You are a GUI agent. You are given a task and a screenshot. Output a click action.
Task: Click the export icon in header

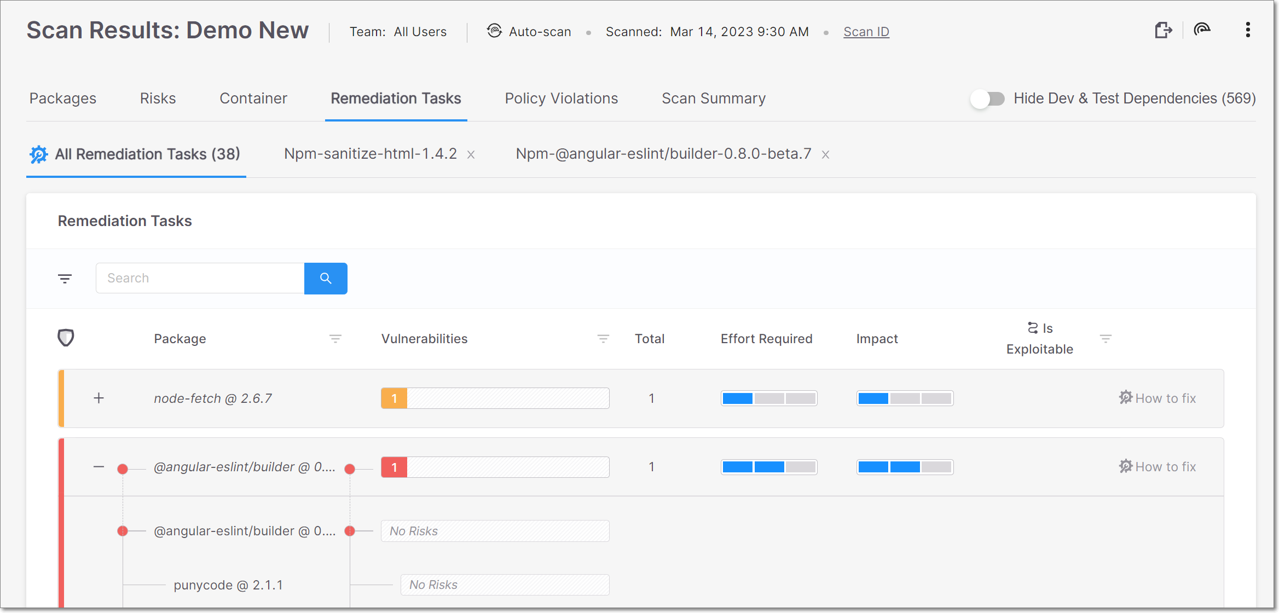click(x=1163, y=30)
